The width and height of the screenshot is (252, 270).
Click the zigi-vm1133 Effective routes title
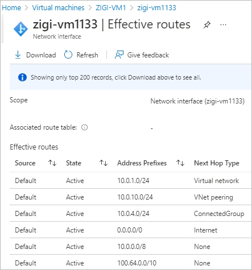tap(111, 25)
